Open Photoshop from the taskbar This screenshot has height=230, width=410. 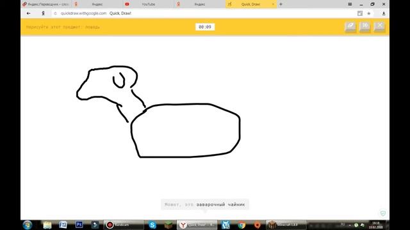tap(79, 224)
